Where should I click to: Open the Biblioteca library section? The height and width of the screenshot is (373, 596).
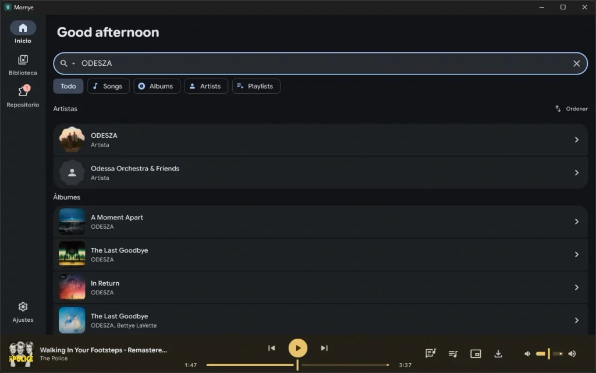(23, 65)
